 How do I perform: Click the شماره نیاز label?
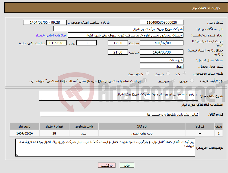click(x=215, y=23)
